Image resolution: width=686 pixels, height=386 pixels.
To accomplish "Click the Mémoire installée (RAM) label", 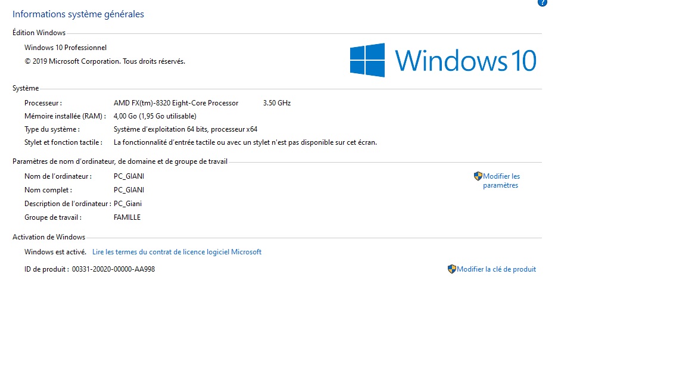I will [x=65, y=116].
